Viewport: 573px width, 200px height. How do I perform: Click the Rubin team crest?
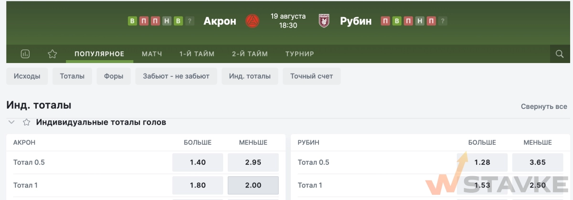pyautogui.click(x=325, y=21)
